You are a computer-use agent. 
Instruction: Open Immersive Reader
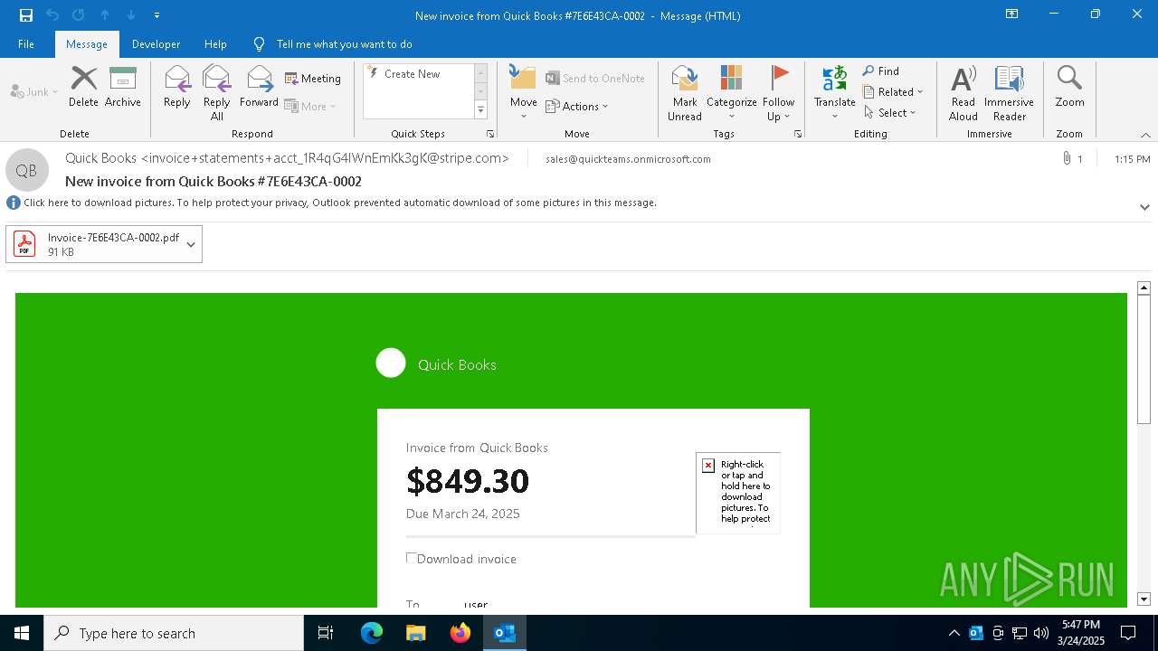(1009, 92)
